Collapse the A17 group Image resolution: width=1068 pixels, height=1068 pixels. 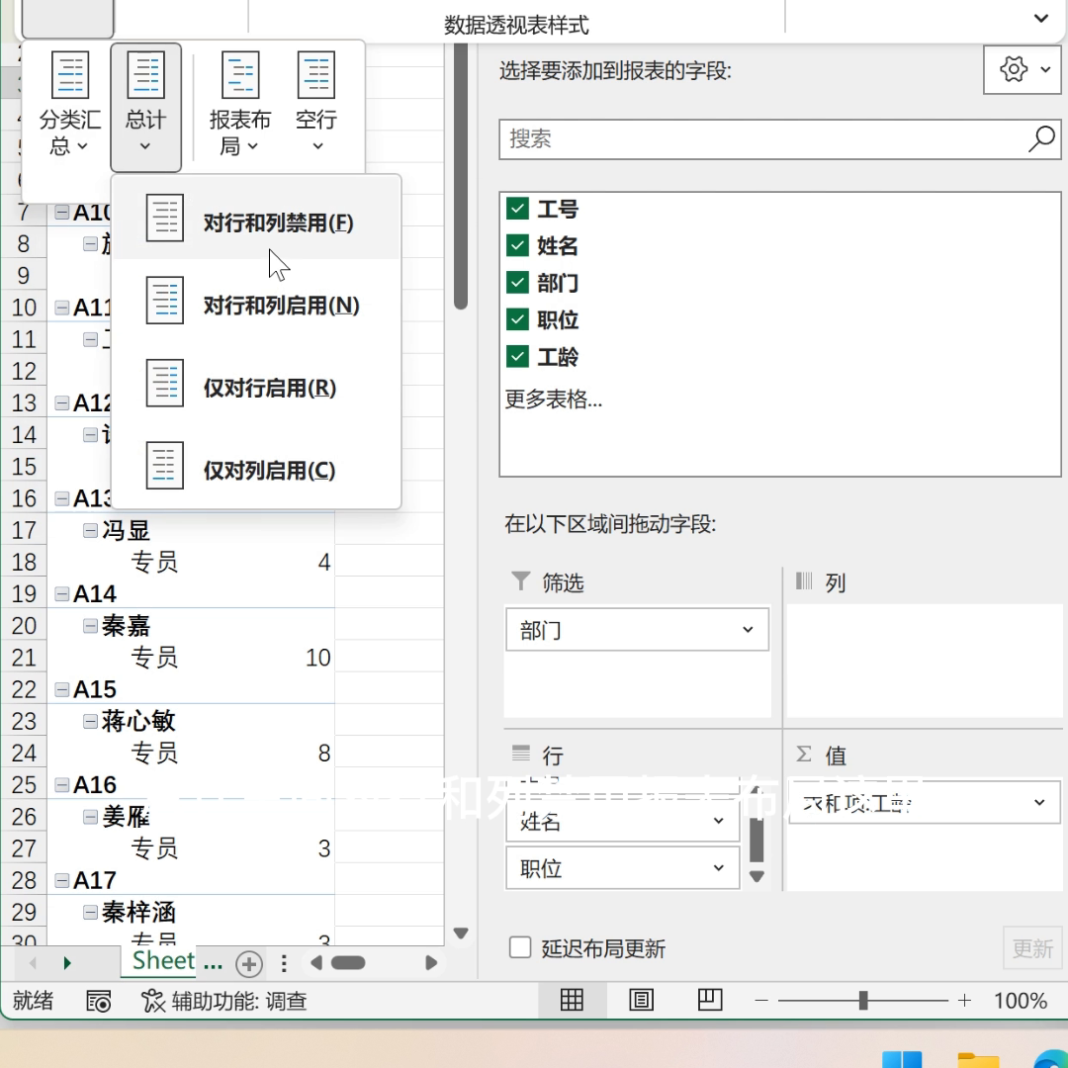pos(62,880)
